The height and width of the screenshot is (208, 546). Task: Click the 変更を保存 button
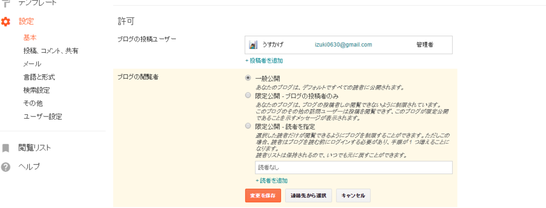(263, 196)
